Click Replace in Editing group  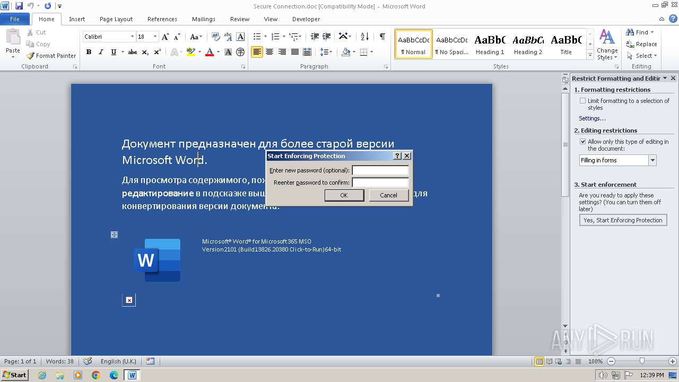[642, 44]
